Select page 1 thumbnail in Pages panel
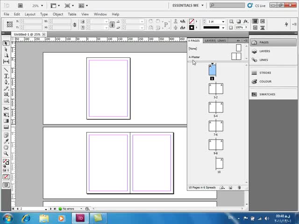 point(213,70)
